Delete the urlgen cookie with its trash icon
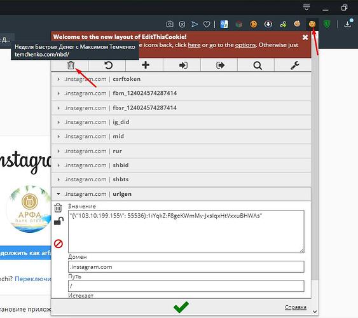This screenshot has width=358, height=318. pos(58,208)
